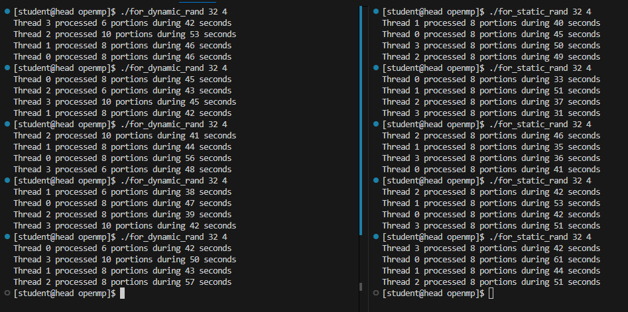
Task: Click the "10 portions during 50 seconds" line
Action: (x=124, y=259)
